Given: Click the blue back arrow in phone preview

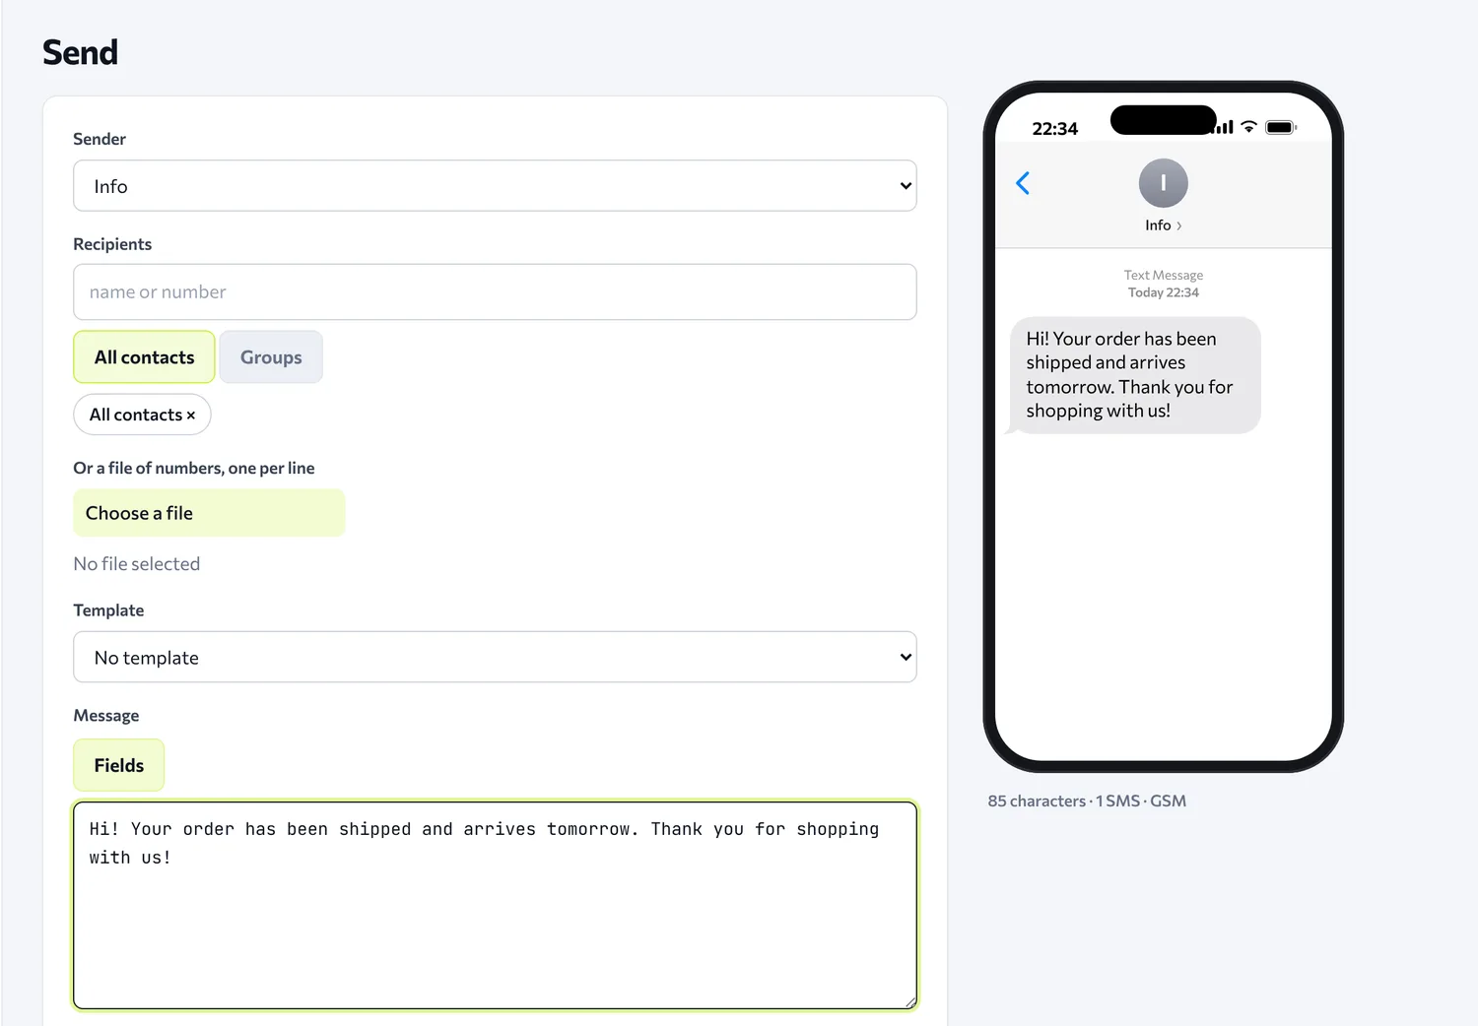Looking at the screenshot, I should click(1023, 183).
